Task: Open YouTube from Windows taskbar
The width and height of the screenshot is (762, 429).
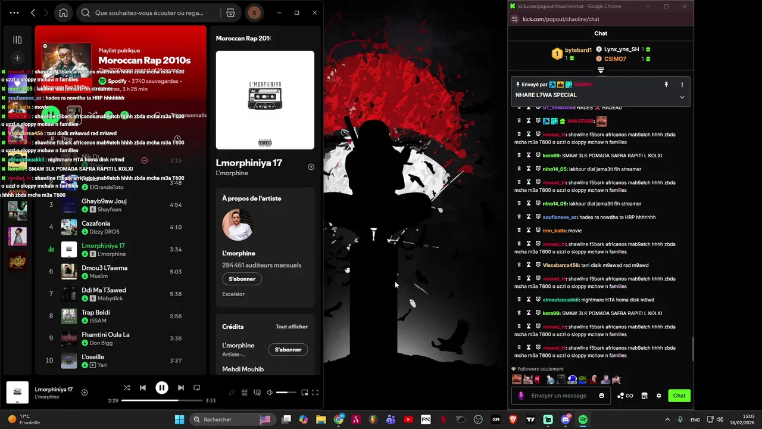Action: [x=408, y=419]
